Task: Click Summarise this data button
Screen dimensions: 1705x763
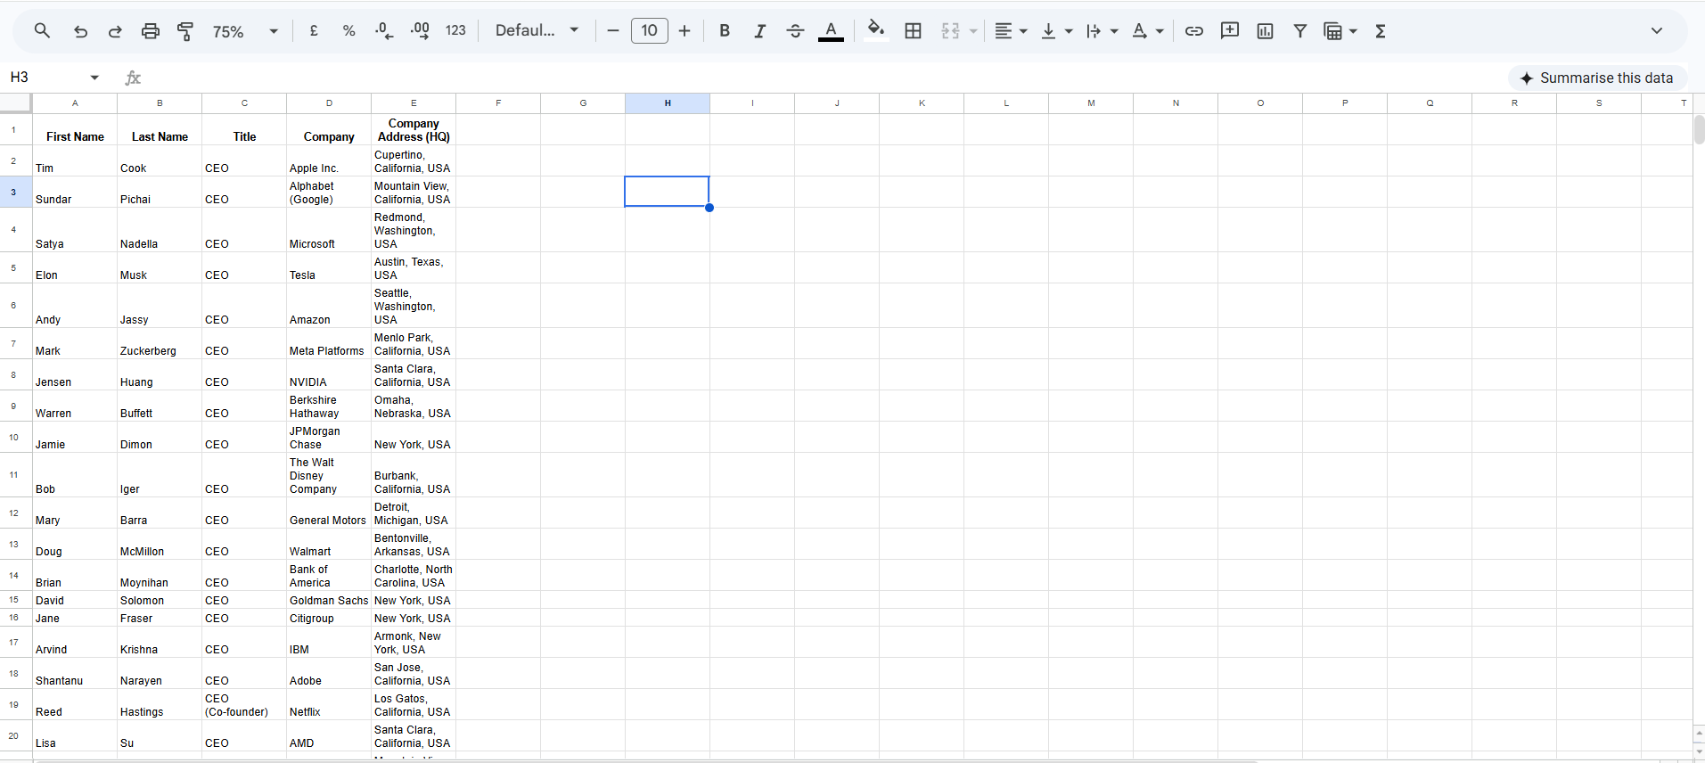Action: pyautogui.click(x=1596, y=78)
